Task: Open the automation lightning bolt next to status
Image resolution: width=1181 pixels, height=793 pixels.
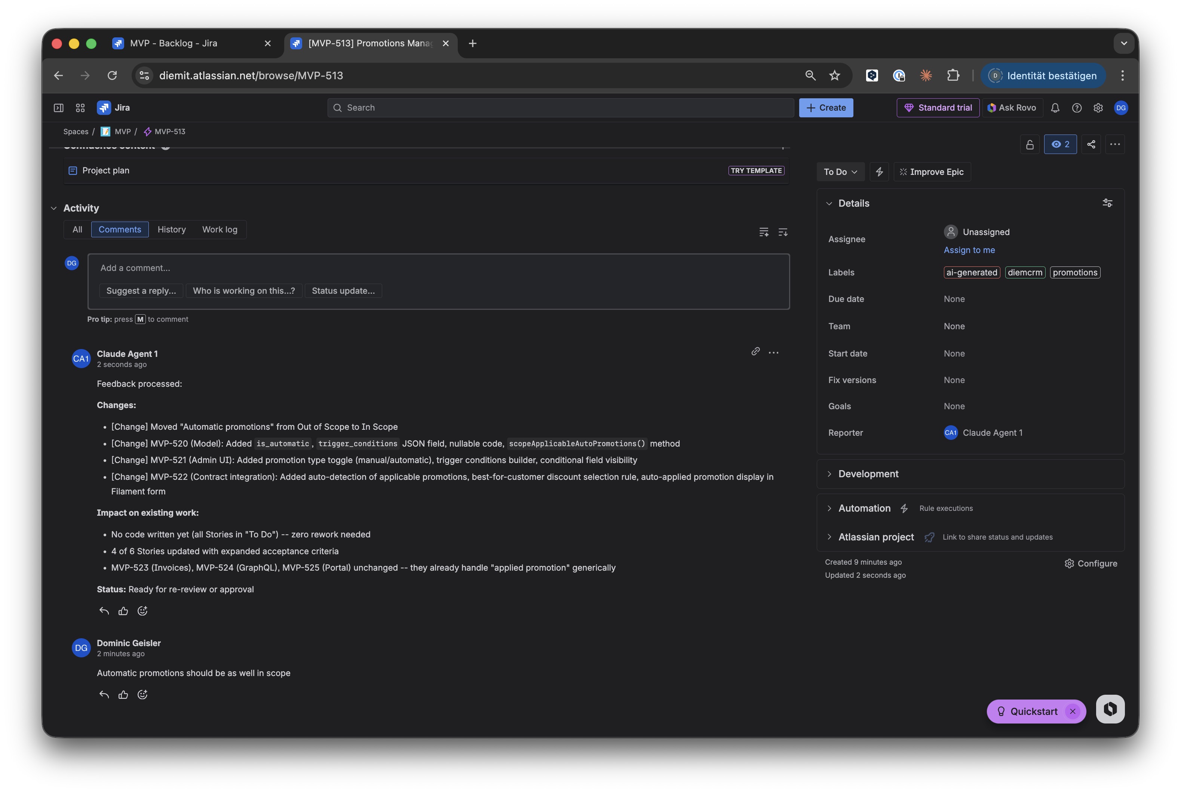Action: (879, 172)
